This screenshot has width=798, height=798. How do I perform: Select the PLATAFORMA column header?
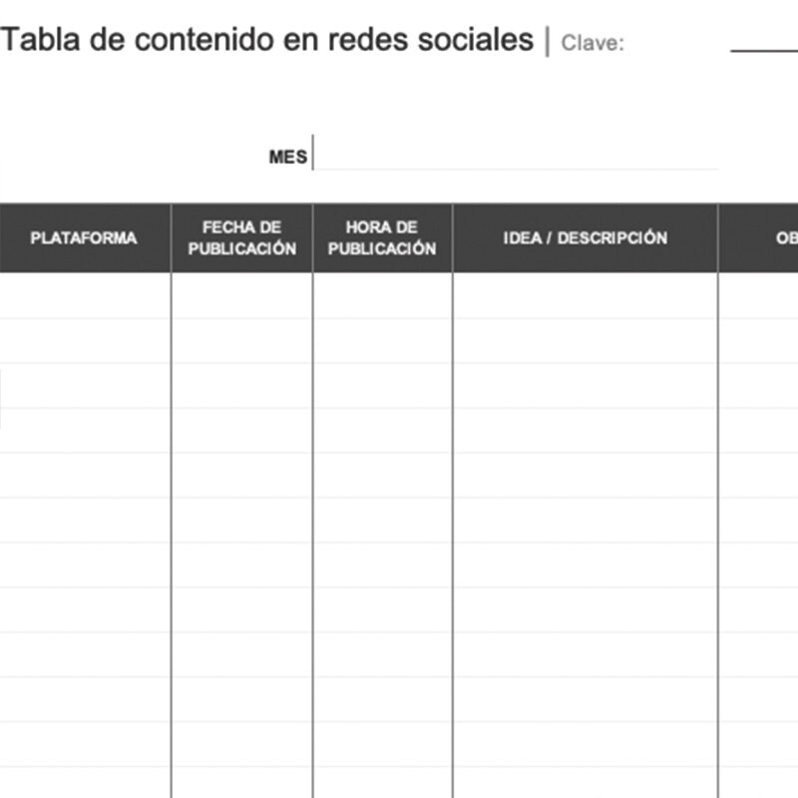coord(84,238)
